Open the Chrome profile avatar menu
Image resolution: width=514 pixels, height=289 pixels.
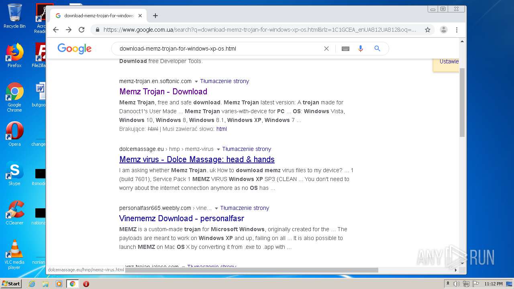point(444,30)
